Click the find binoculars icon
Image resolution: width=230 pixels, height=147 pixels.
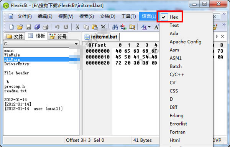pos(115,27)
